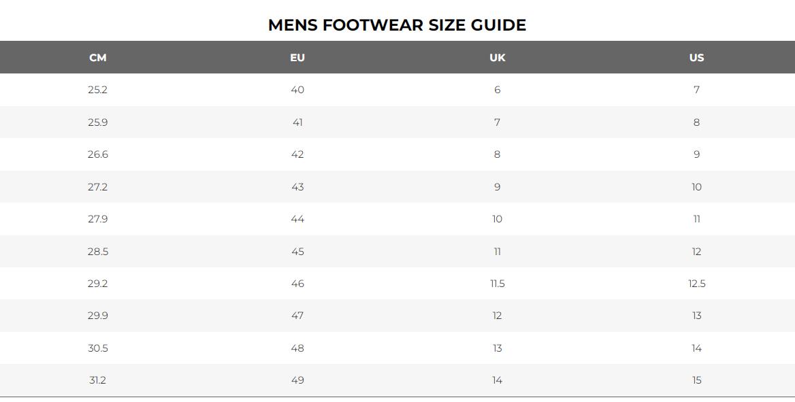Click the 29.2 CM value
795x402 pixels.
point(98,284)
